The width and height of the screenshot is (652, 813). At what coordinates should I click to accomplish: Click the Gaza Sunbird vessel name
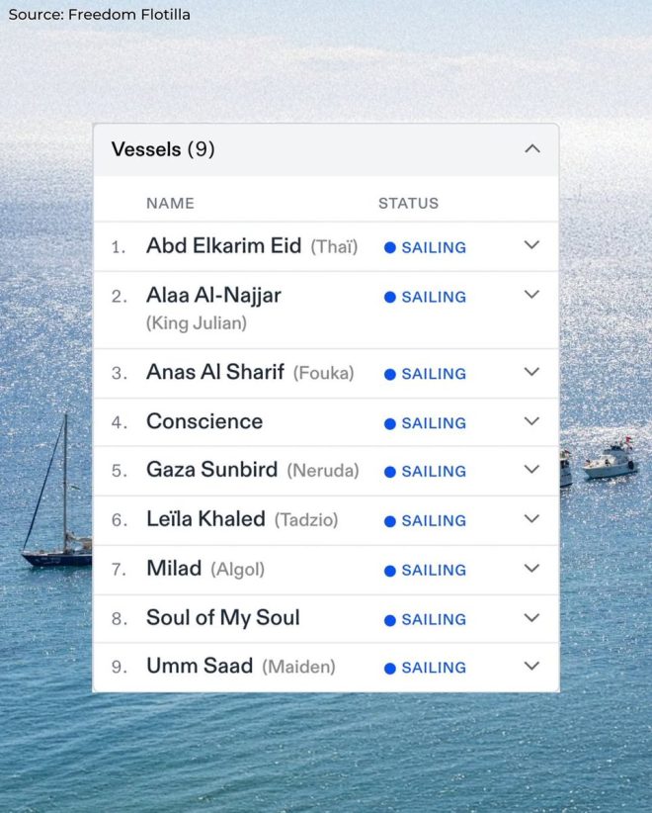tap(211, 470)
